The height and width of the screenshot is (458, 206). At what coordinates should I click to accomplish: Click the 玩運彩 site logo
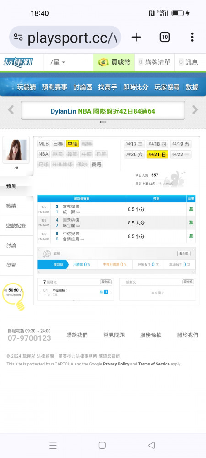pyautogui.click(x=18, y=62)
